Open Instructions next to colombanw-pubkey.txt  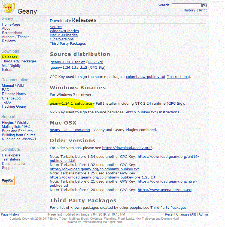178,77
